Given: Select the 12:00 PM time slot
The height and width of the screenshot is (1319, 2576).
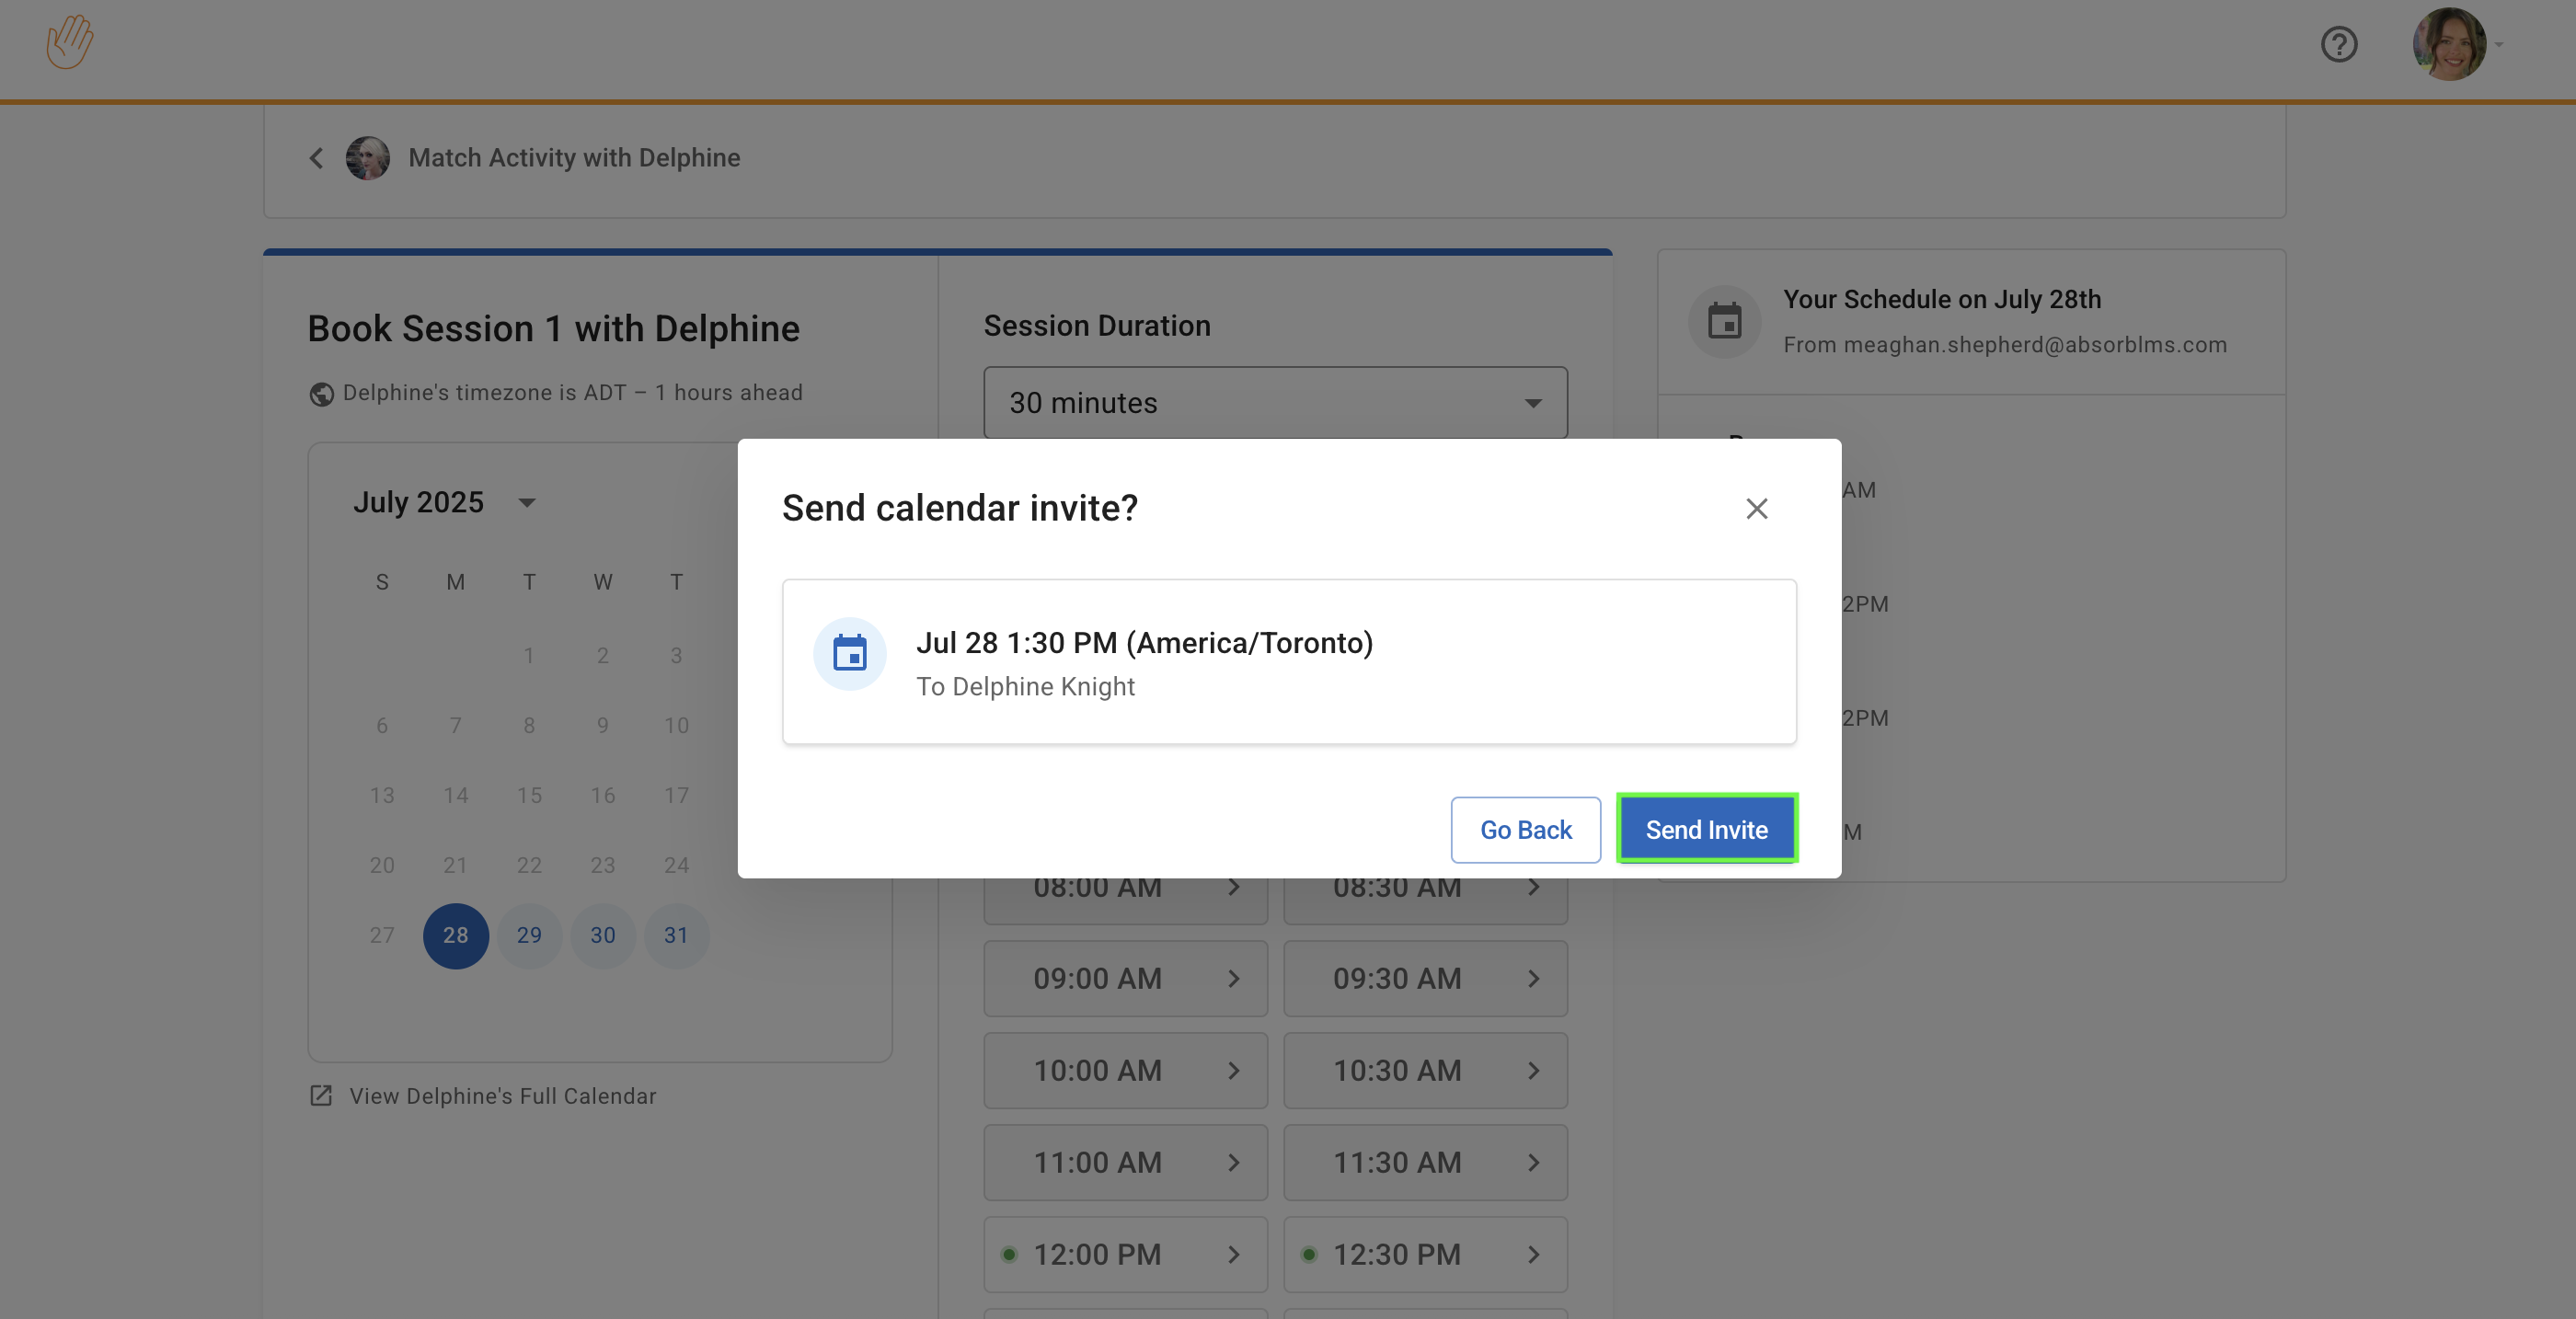Looking at the screenshot, I should pos(1125,1254).
